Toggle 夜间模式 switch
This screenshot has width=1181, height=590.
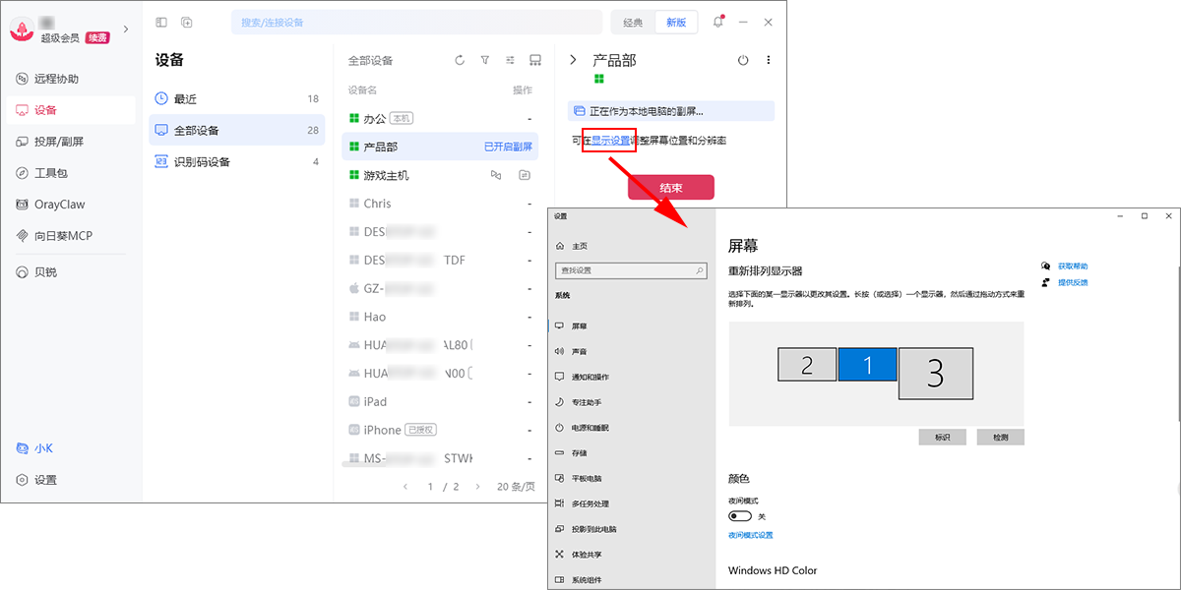click(x=740, y=516)
